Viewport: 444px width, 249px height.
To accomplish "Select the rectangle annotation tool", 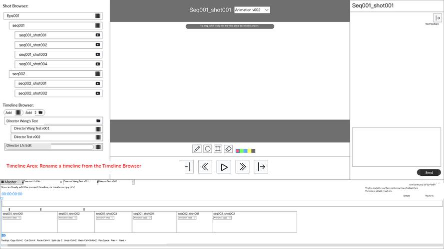I will pos(218,149).
